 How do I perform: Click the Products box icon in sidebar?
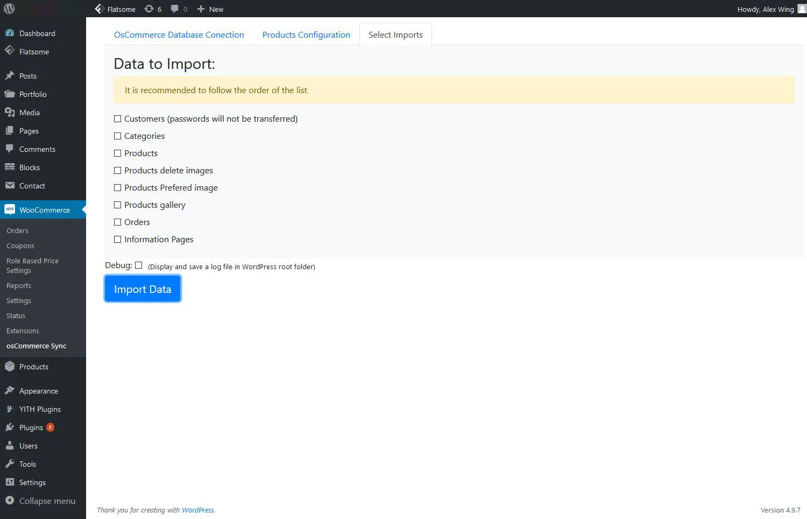(10, 366)
